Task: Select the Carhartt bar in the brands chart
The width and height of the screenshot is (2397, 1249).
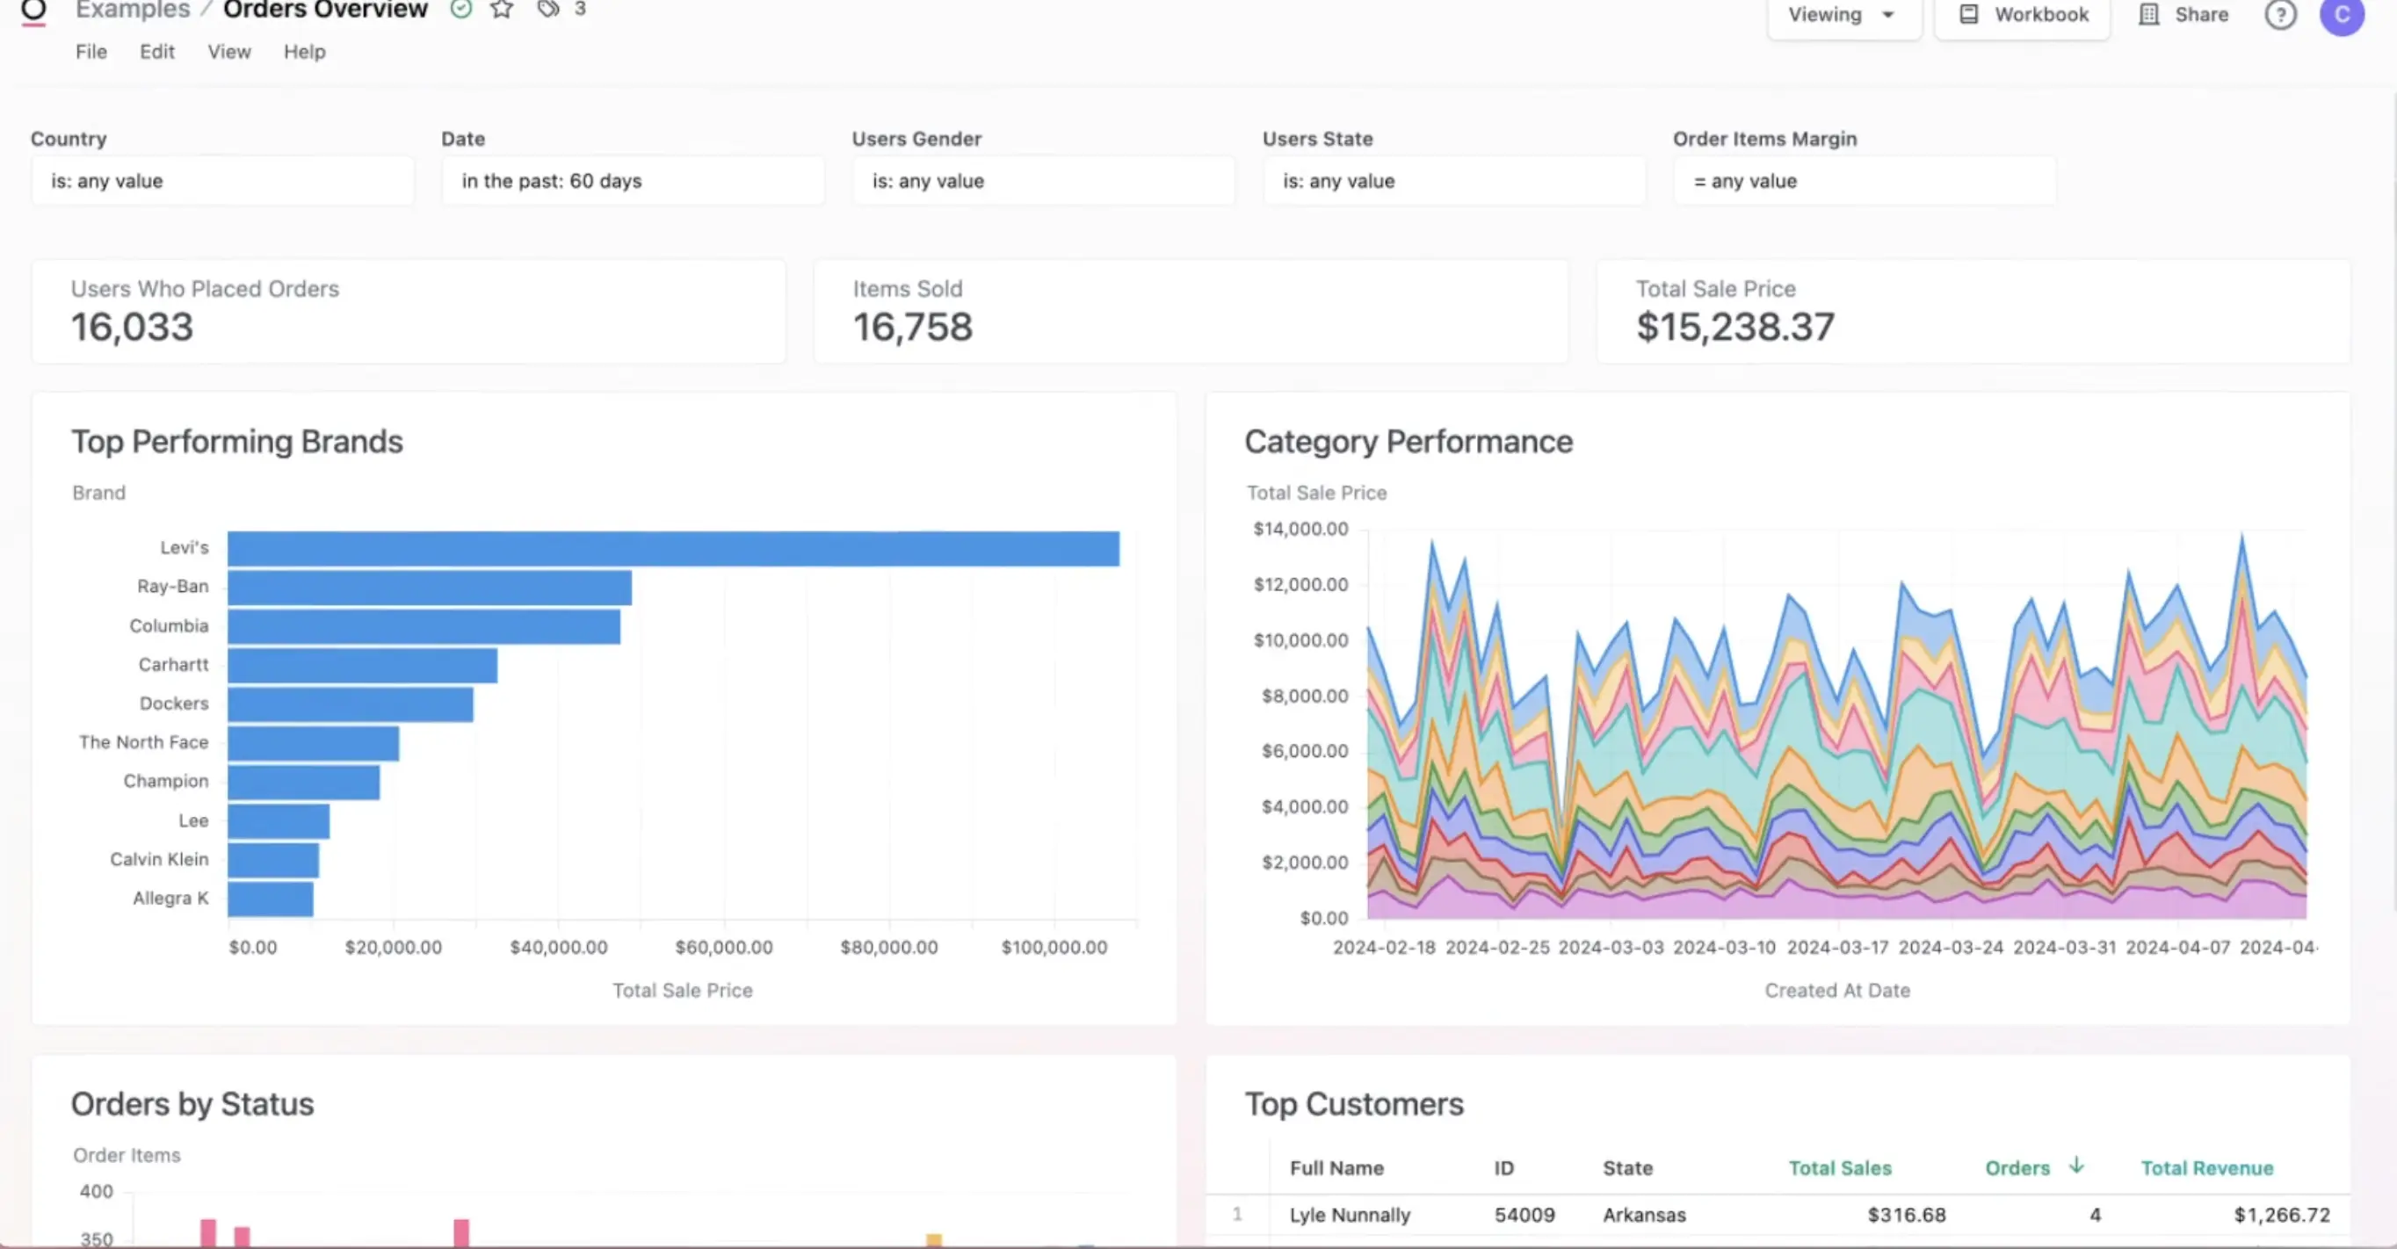Action: 363,666
